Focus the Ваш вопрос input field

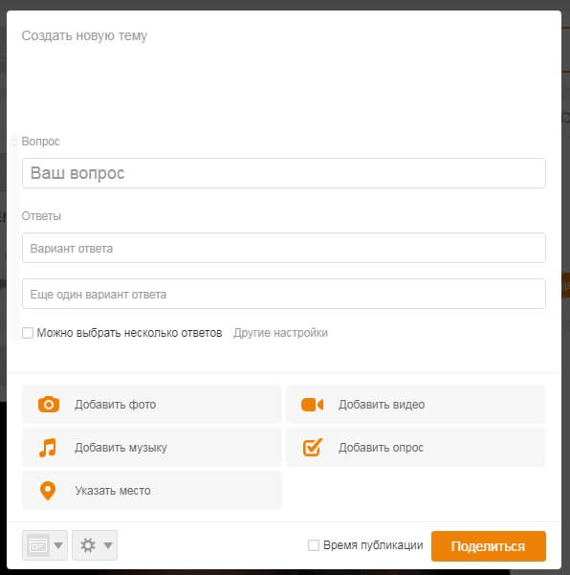(x=284, y=173)
